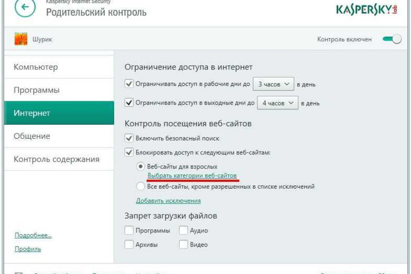Open the Подробнее link
This screenshot has width=411, height=274.
pos(33,236)
